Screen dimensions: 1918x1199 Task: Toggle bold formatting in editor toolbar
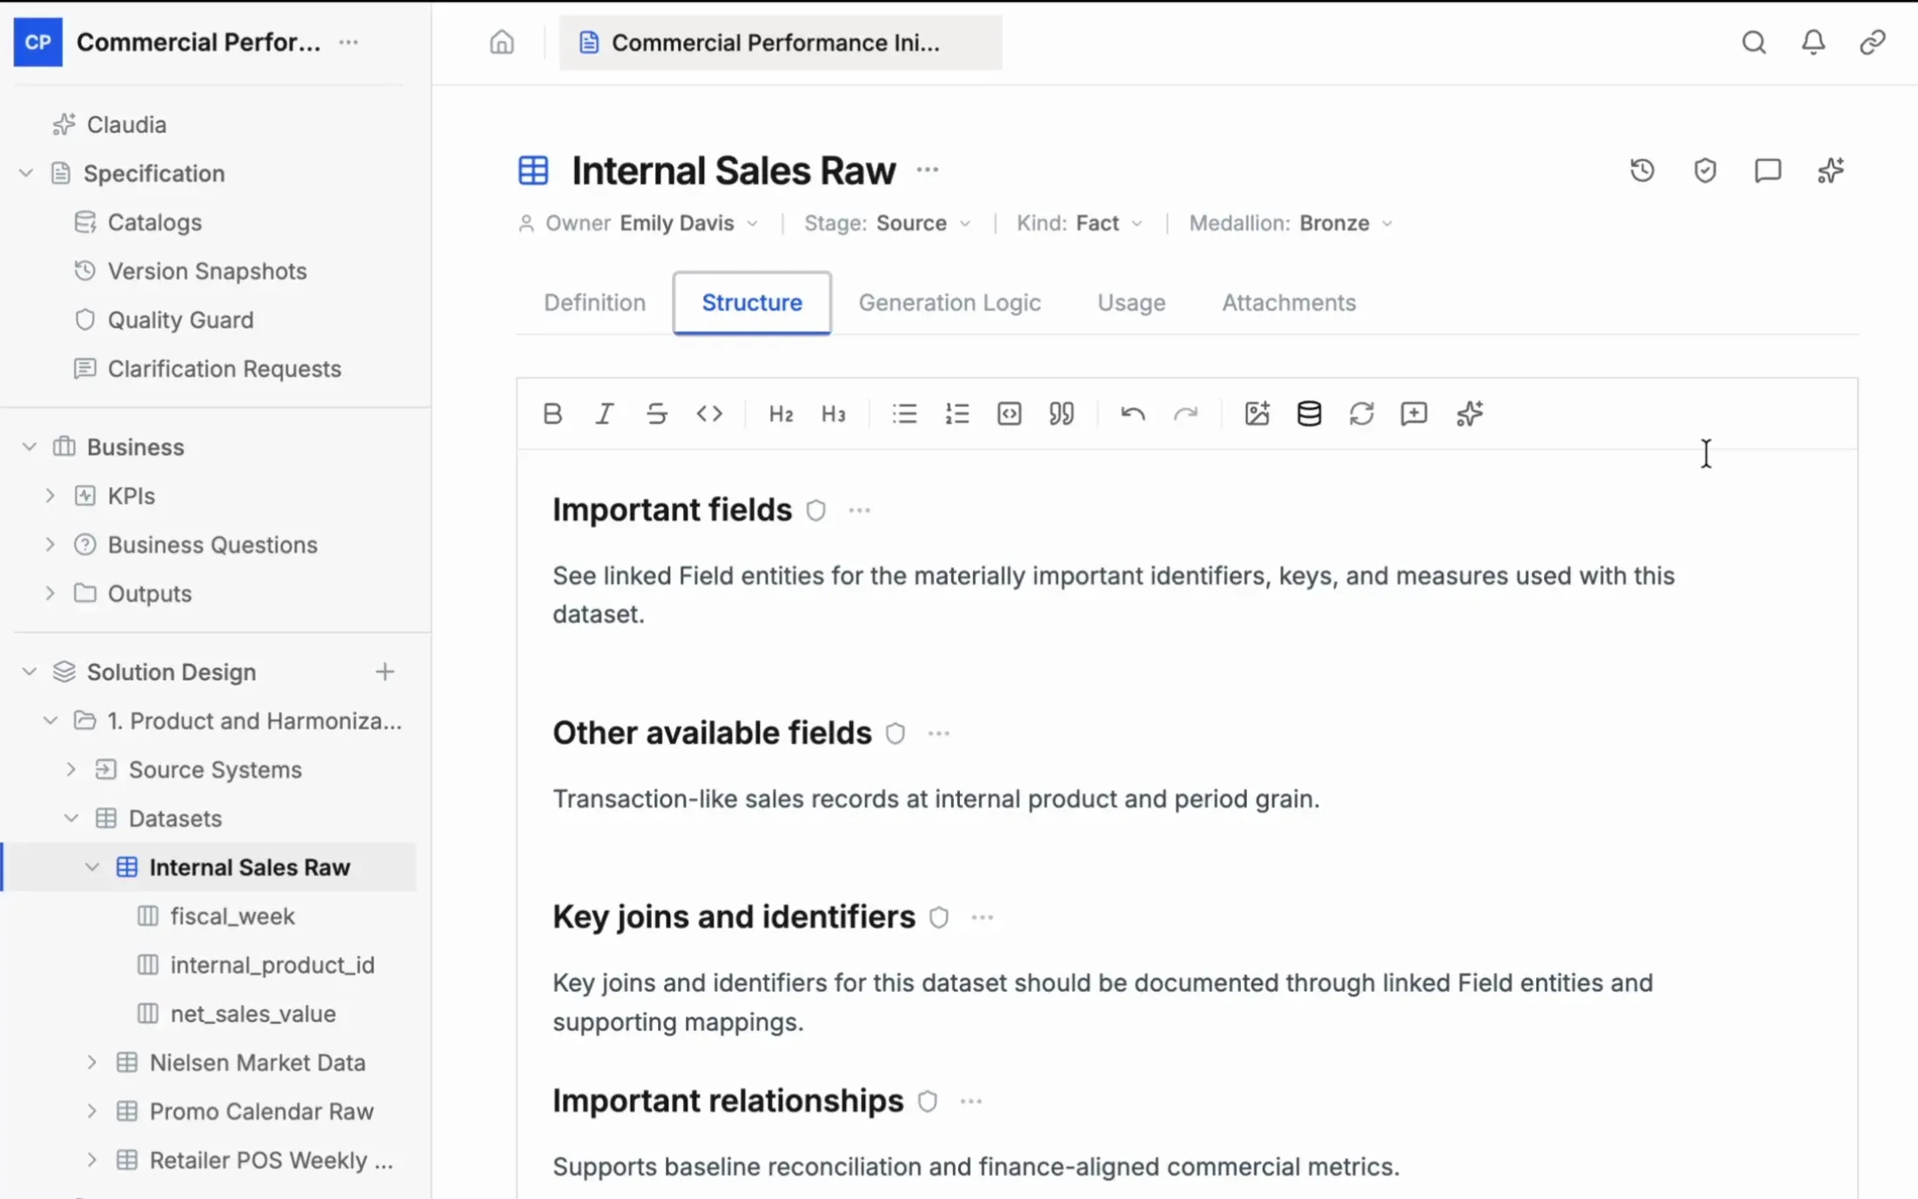click(552, 413)
